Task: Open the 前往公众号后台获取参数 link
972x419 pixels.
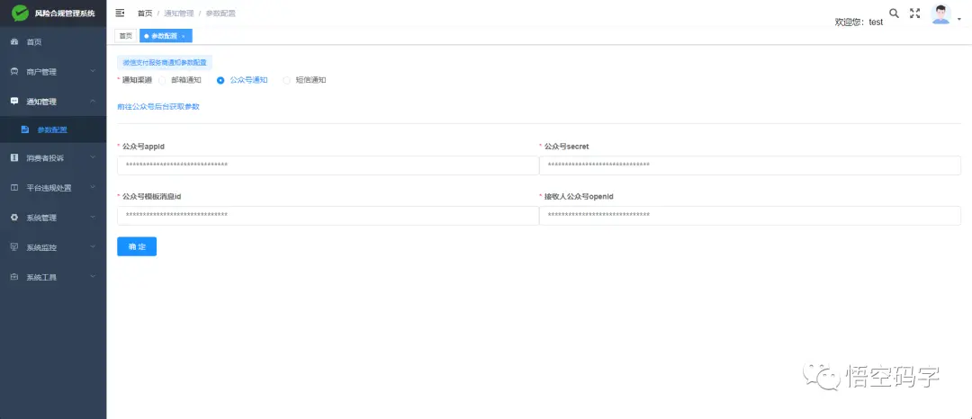Action: click(x=158, y=106)
